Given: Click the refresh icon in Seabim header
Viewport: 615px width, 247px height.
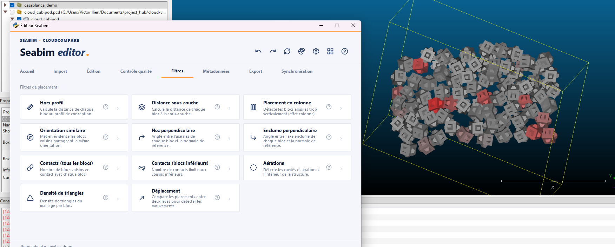Looking at the screenshot, I should (x=287, y=51).
